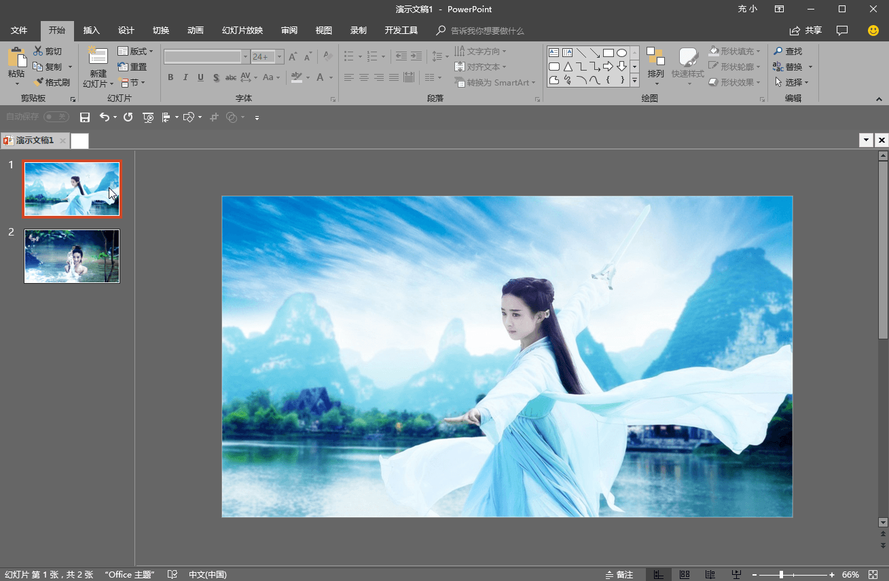The image size is (889, 581).
Task: Switch to Normal view in status bar
Action: pyautogui.click(x=658, y=574)
